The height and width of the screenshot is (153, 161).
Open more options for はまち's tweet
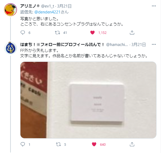pos(154,44)
